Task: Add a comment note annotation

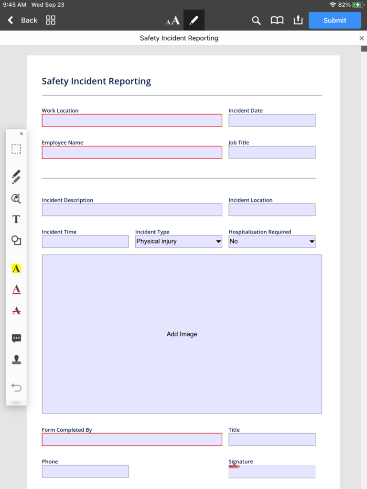Action: pos(16,339)
